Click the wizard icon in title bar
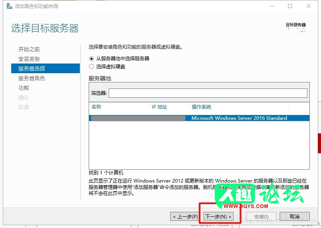The image size is (321, 228). coord(9,6)
